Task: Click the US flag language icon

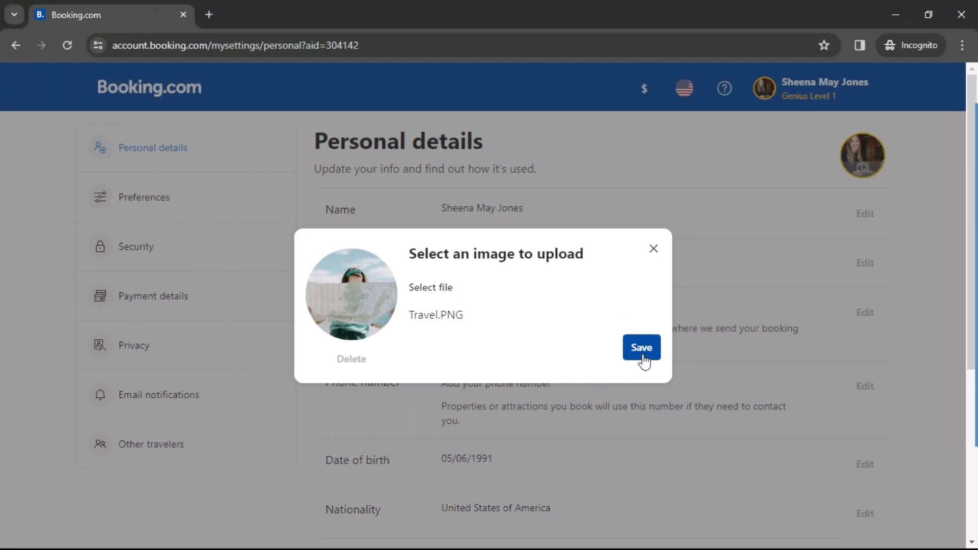Action: 684,88
